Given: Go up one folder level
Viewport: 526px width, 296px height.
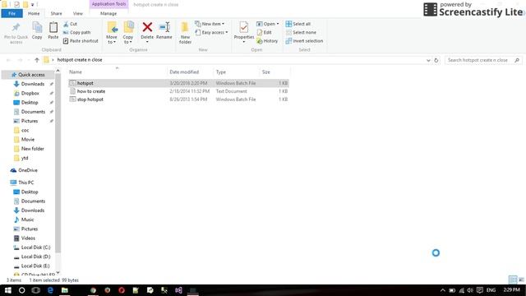Looking at the screenshot, I should 37,60.
